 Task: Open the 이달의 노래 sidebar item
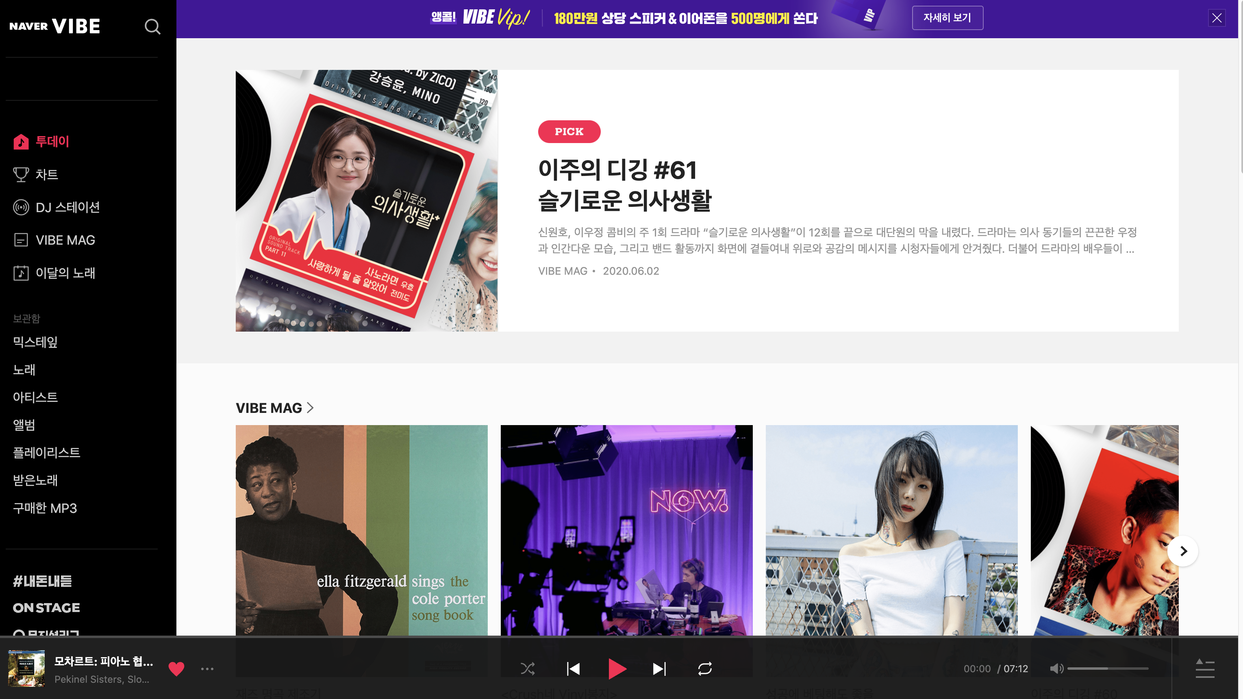[65, 273]
